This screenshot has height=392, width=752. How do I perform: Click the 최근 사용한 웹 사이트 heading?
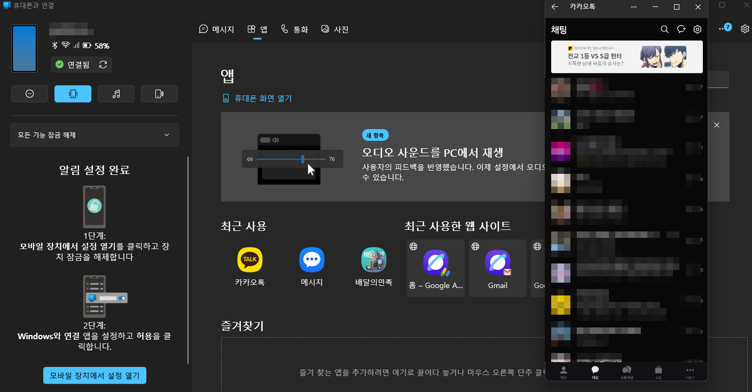click(458, 226)
